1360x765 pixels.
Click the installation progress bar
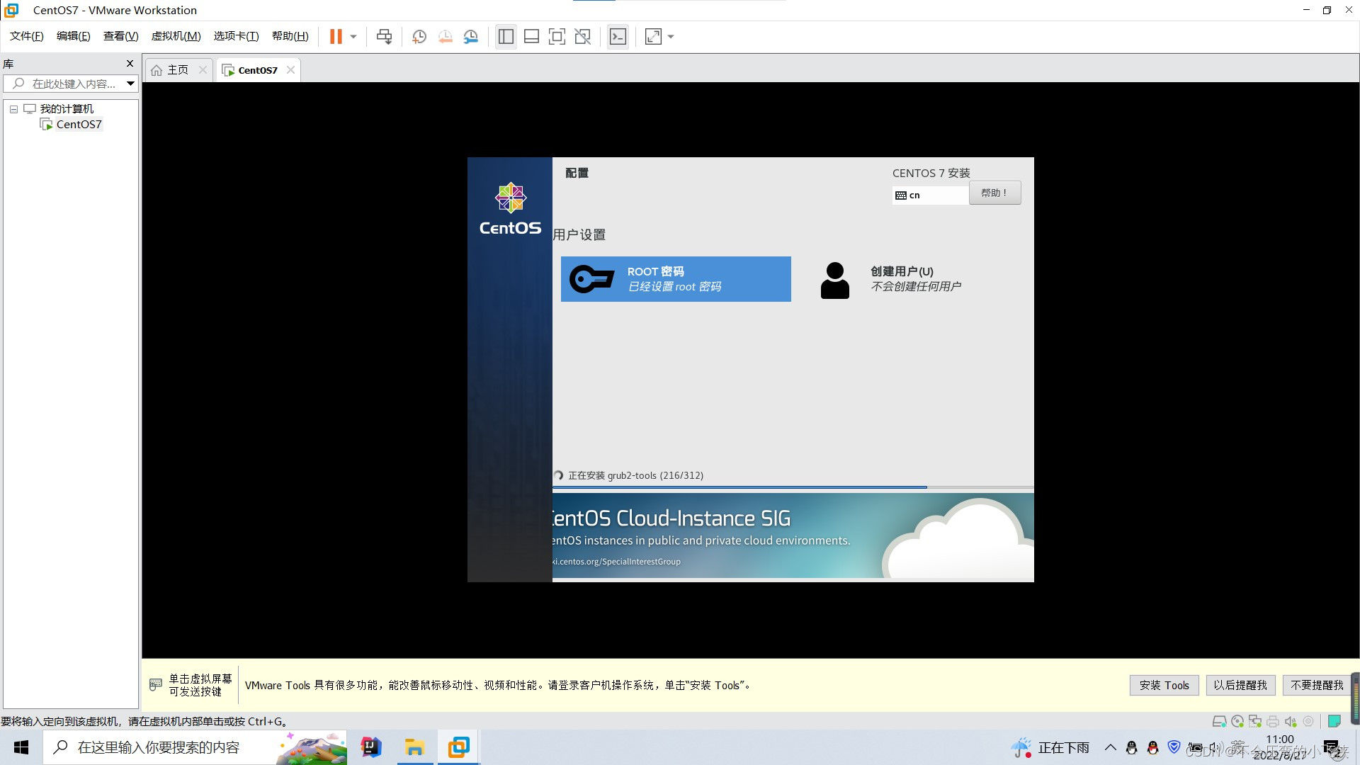click(x=793, y=487)
